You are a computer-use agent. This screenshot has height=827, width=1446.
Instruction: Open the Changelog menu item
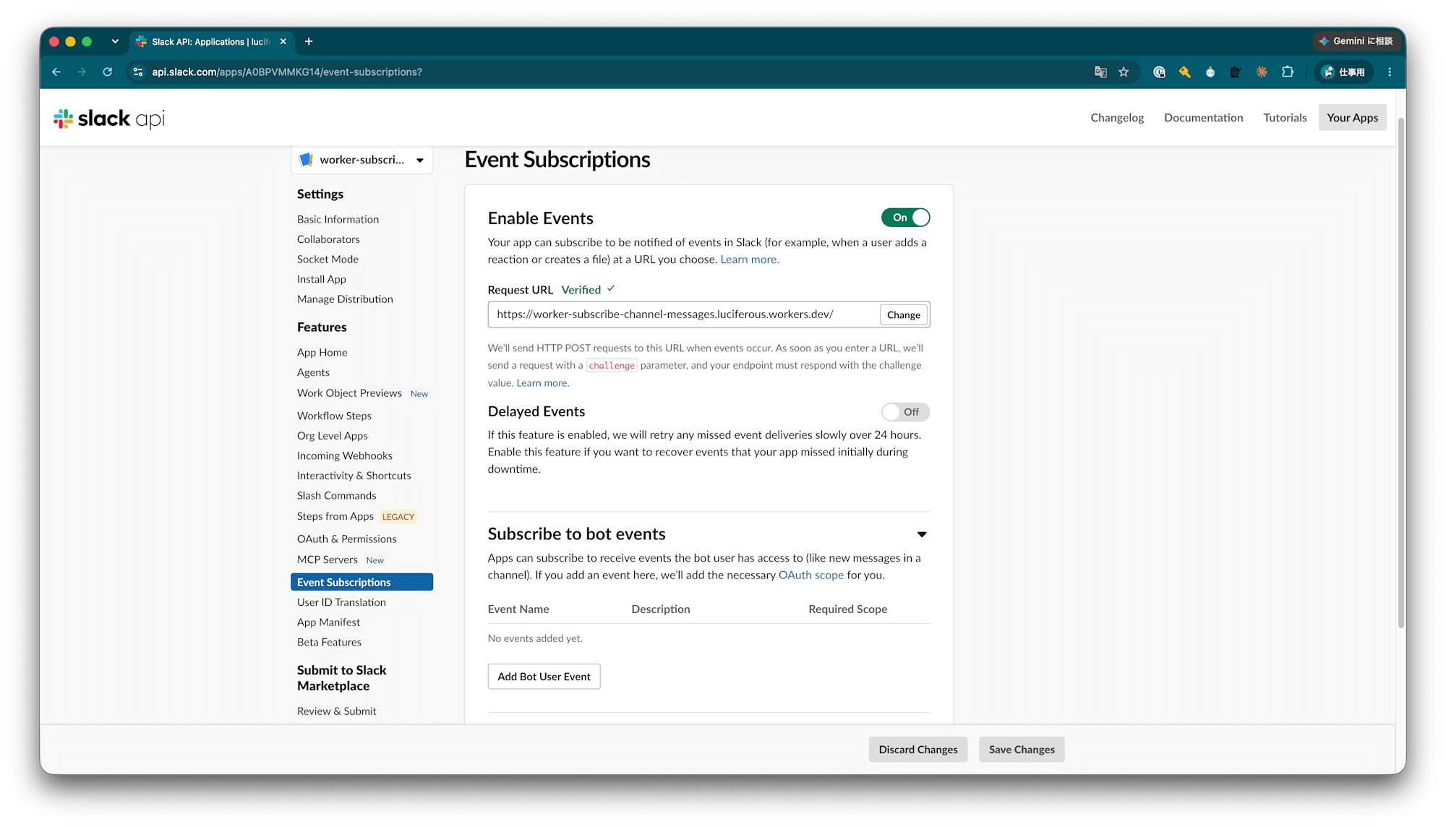coord(1117,118)
